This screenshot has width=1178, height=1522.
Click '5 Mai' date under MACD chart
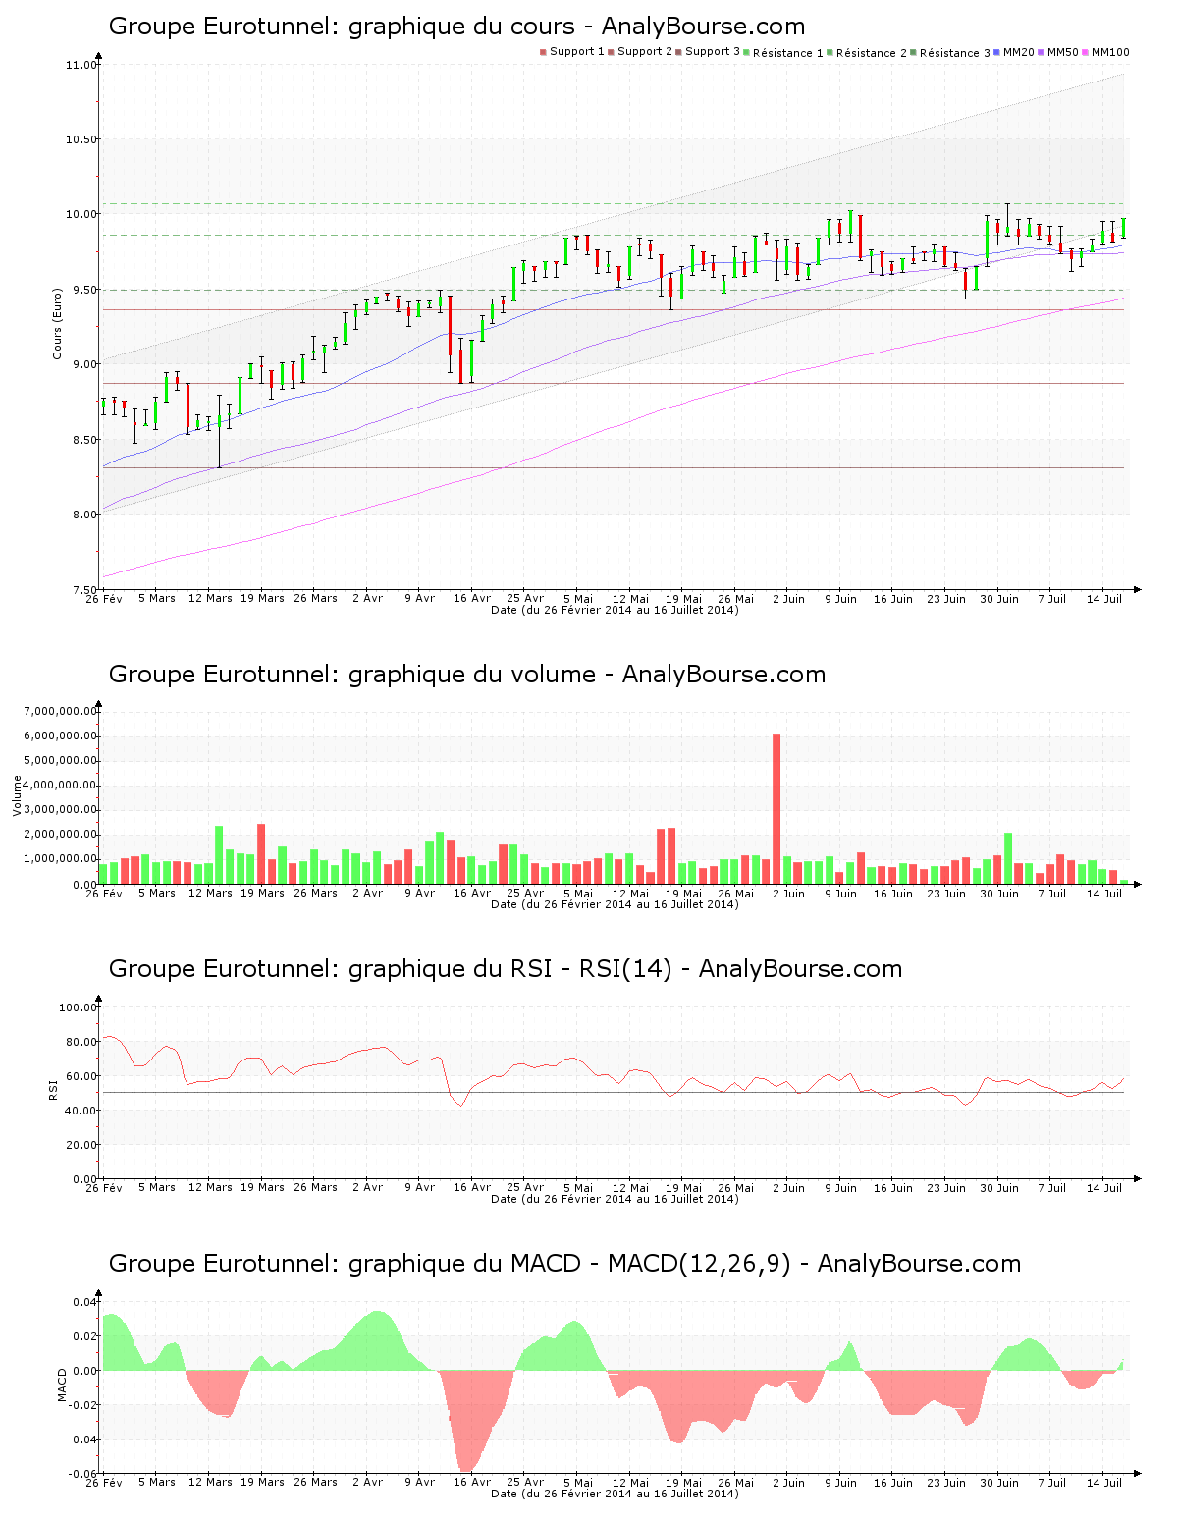pos(578,1483)
